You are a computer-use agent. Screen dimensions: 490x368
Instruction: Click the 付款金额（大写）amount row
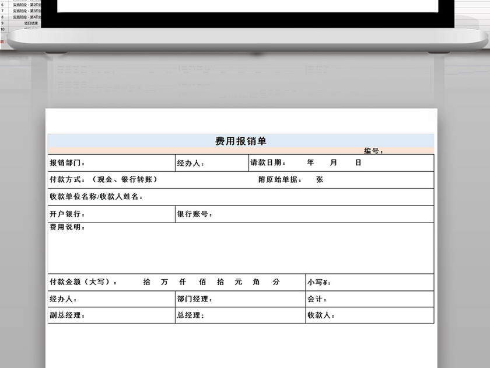175,282
